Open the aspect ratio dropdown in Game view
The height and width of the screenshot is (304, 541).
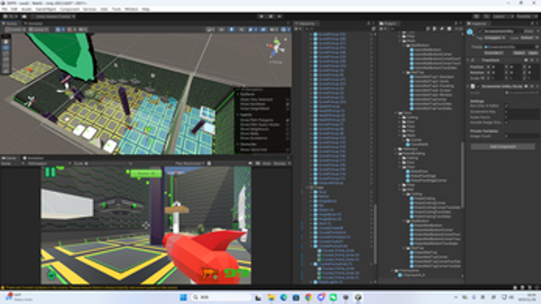[50, 163]
